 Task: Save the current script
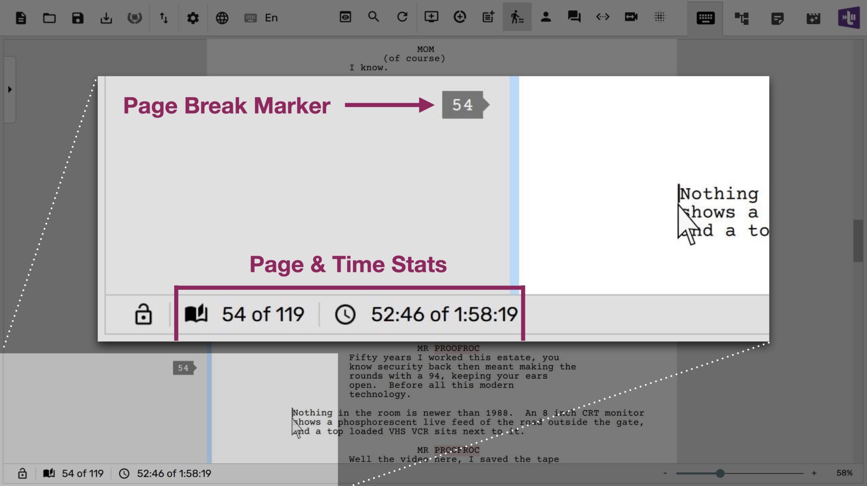tap(78, 17)
